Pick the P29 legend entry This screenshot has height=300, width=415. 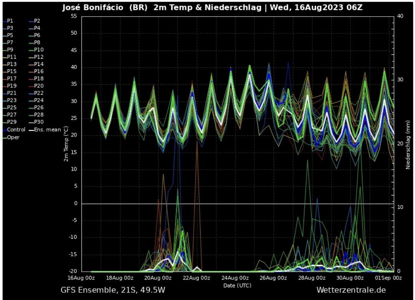[10, 122]
